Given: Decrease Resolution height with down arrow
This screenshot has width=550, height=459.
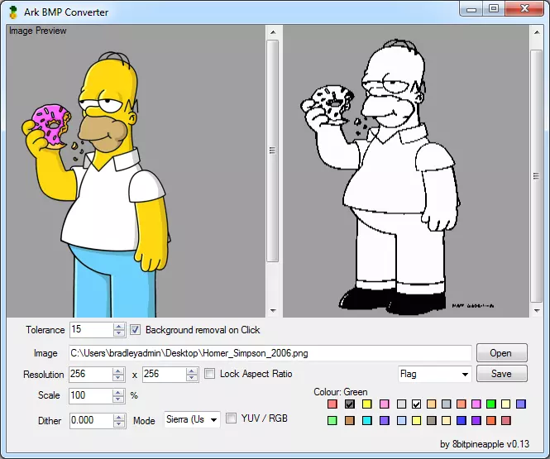Looking at the screenshot, I should [x=192, y=378].
